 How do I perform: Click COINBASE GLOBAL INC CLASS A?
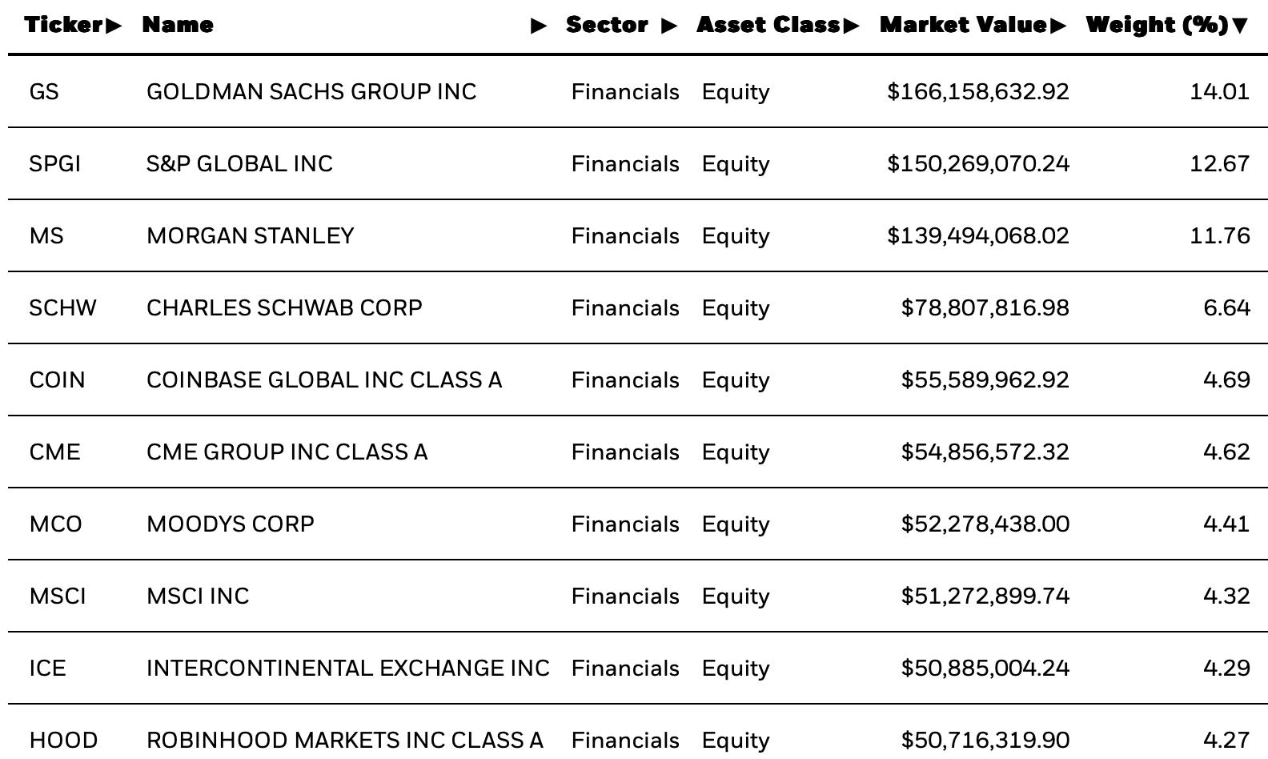(324, 380)
